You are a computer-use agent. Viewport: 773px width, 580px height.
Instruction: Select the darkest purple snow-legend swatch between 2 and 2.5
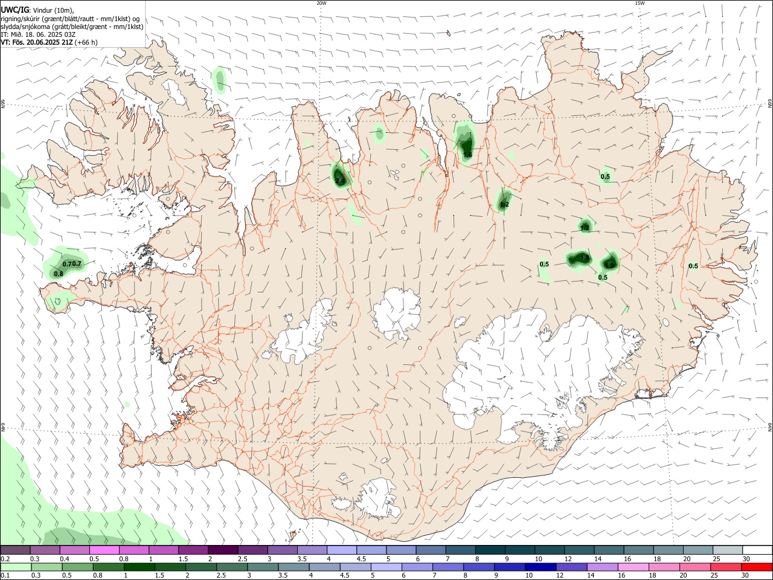[x=223, y=550]
